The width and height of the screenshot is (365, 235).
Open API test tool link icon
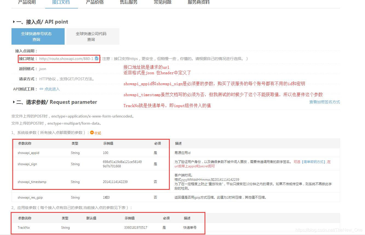click(41, 89)
